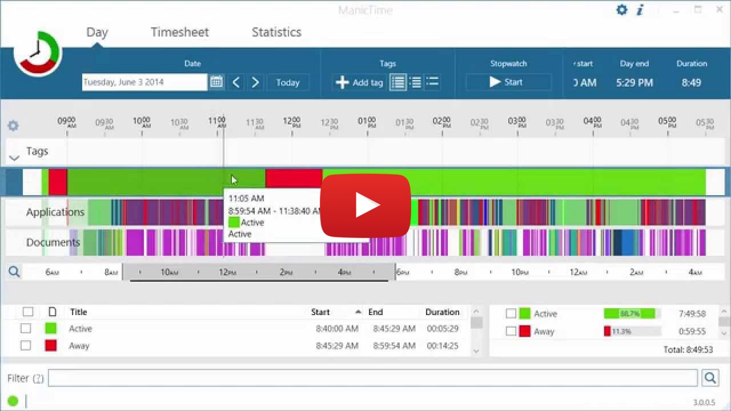Switch to the Day tab
The image size is (731, 411).
click(x=97, y=32)
